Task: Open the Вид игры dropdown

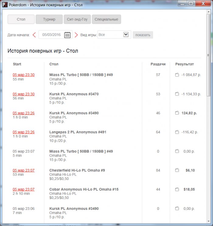Action: (114, 35)
